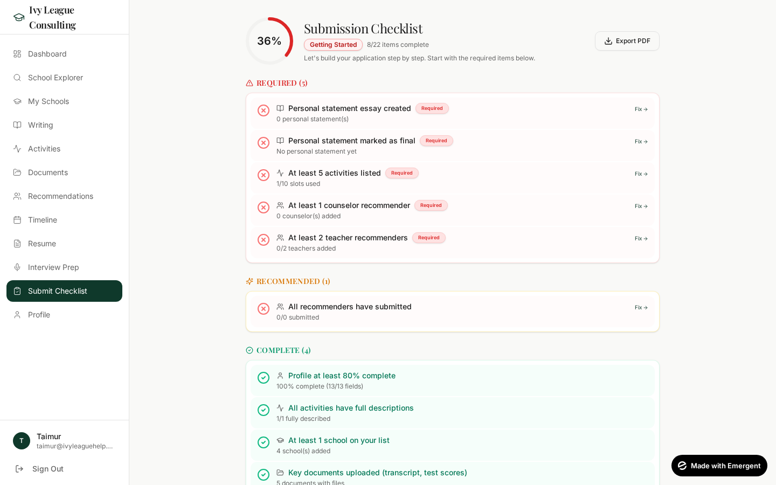Click people icon on counselor recommender row
The height and width of the screenshot is (485, 776).
pos(280,205)
